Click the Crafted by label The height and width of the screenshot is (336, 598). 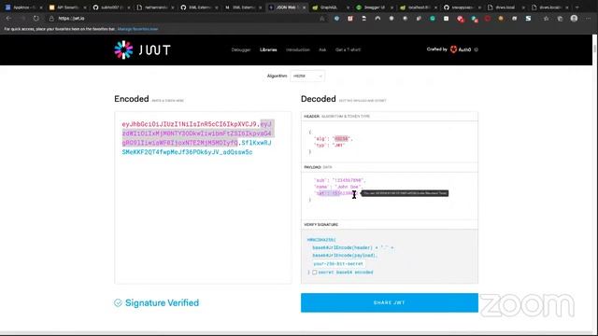tap(437, 49)
